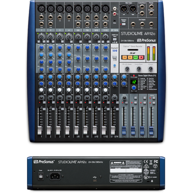Viewport: 193px width, 193px height.
Task: Click the Phones level knob
Action: 150,69
